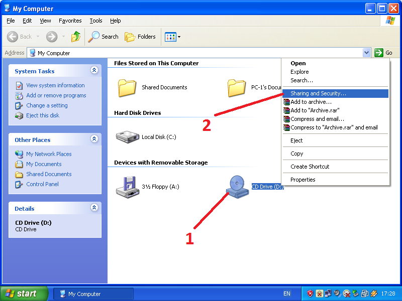Open My Documents link in Other Places
402x301 pixels.
(x=44, y=164)
